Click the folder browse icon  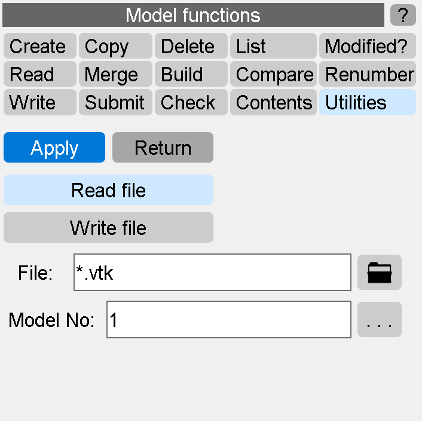tap(379, 273)
